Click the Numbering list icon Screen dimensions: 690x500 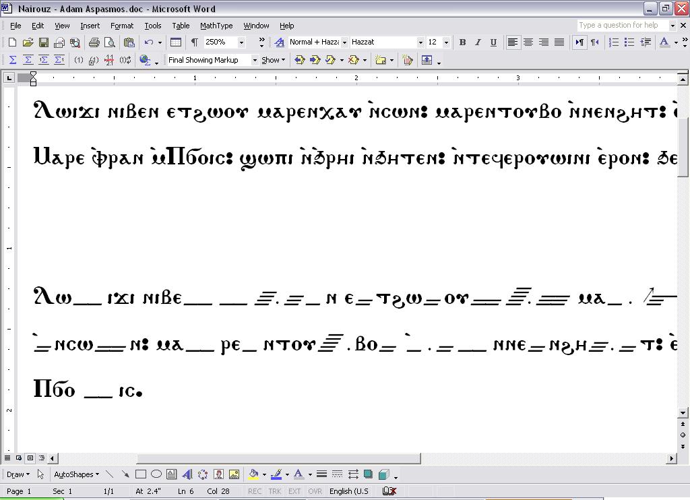tap(614, 42)
